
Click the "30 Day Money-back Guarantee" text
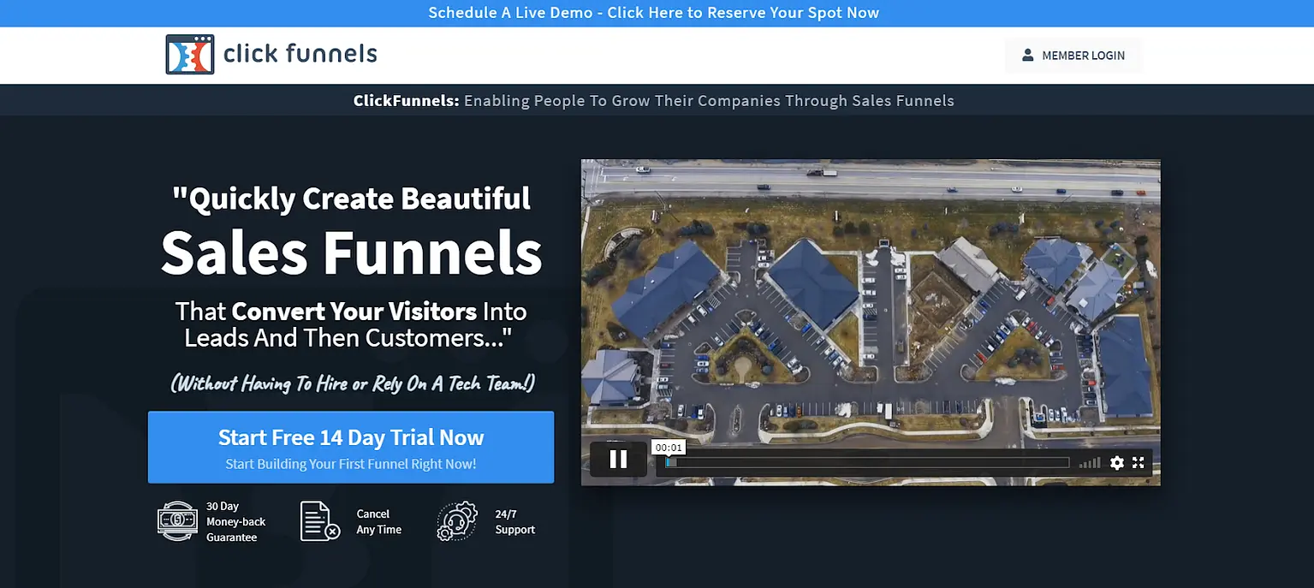pos(235,521)
